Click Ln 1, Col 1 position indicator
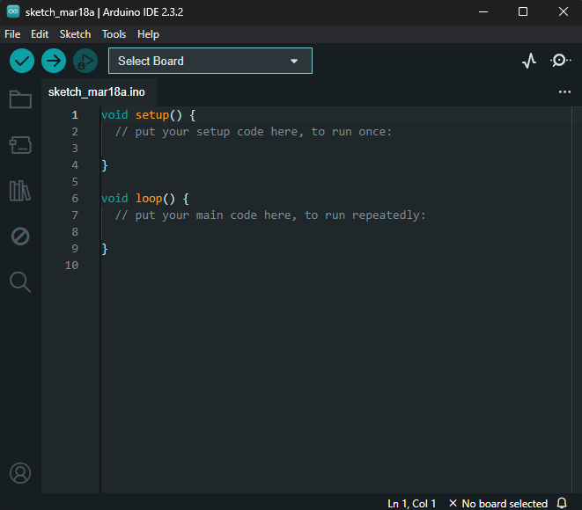 point(411,503)
